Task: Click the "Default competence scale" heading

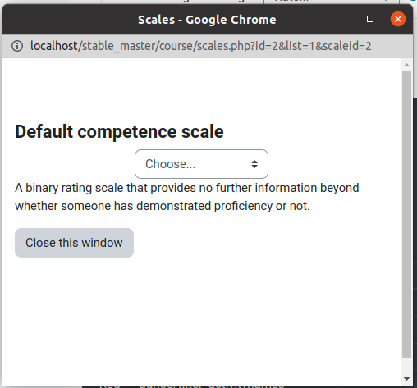Action: (119, 131)
